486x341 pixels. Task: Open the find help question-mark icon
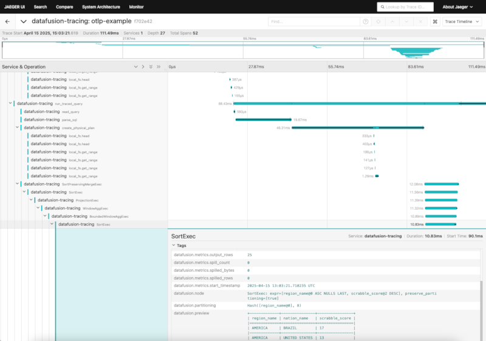[x=366, y=22]
